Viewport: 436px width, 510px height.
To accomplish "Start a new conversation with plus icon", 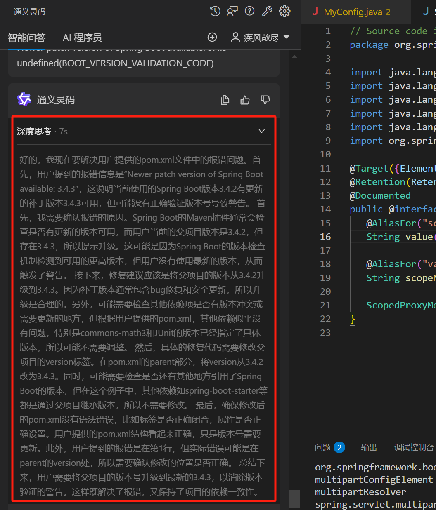I will [x=212, y=38].
